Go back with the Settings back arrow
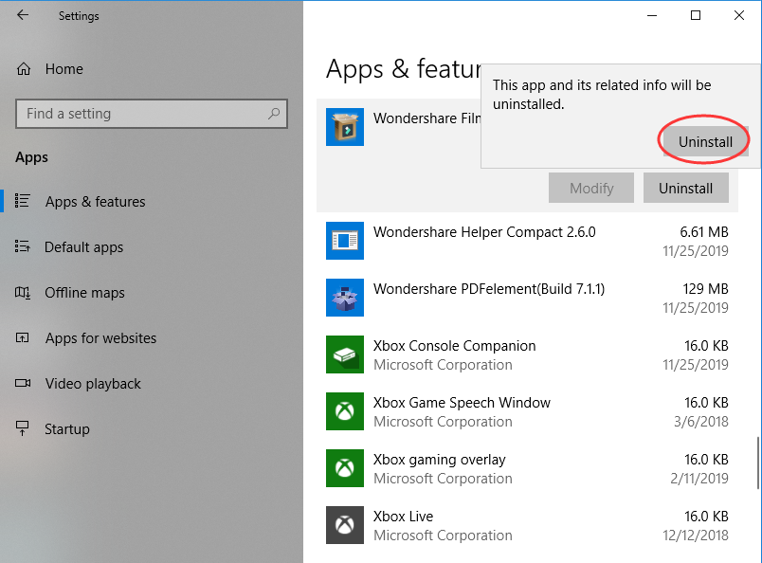Screen dimensions: 762x563 tap(23, 15)
